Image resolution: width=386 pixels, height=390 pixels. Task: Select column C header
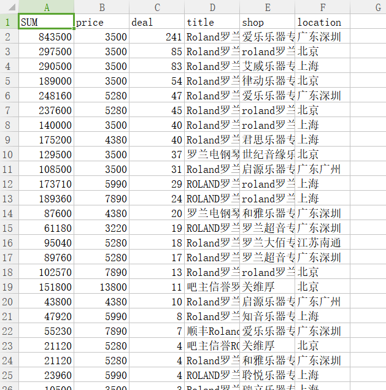click(x=156, y=7)
